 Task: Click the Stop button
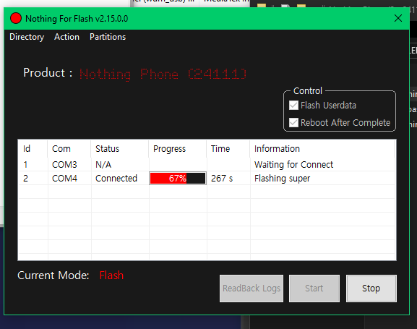(371, 289)
